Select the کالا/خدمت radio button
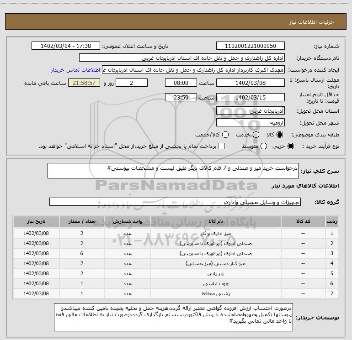352x340 pixels. (225, 135)
